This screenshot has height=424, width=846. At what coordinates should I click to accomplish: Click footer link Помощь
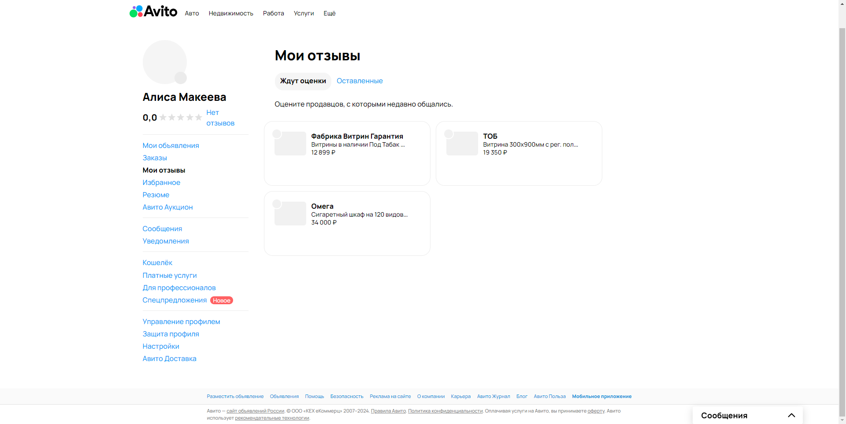(315, 397)
